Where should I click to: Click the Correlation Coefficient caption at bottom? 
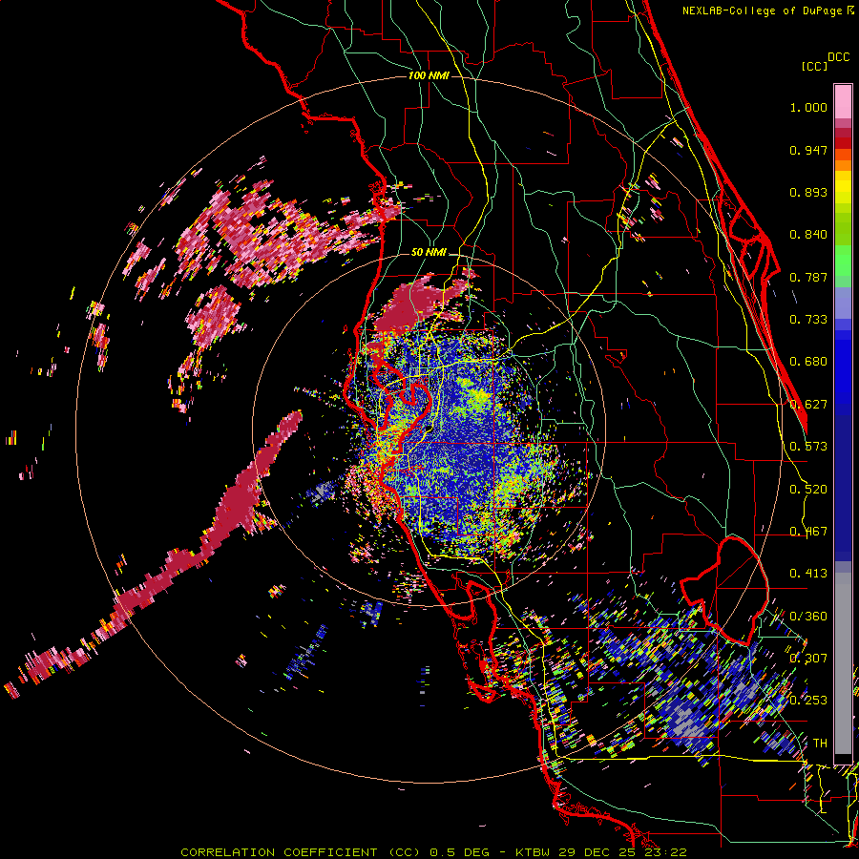[433, 852]
